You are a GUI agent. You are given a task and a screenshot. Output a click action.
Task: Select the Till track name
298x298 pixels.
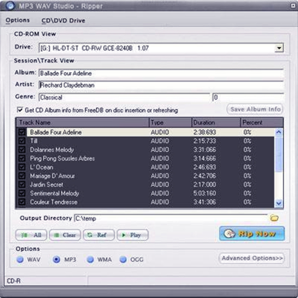pyautogui.click(x=34, y=141)
